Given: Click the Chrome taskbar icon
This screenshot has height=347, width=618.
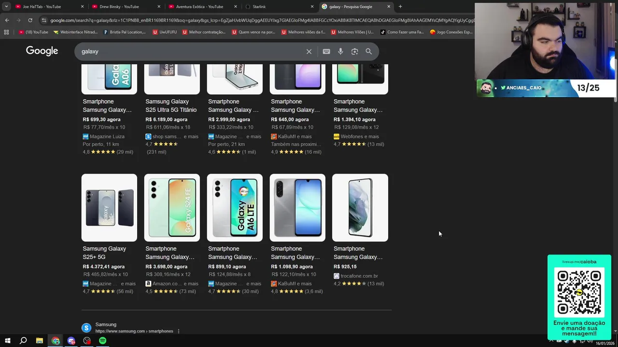Looking at the screenshot, I should coord(56,341).
